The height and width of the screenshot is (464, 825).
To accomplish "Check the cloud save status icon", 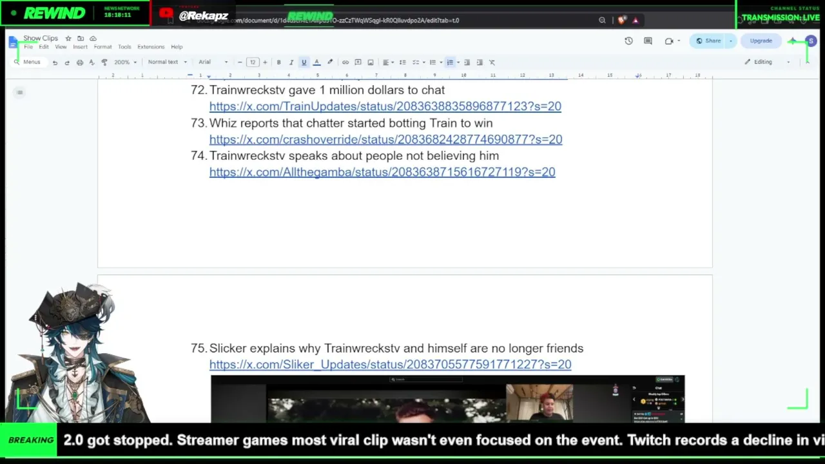I will [x=93, y=39].
